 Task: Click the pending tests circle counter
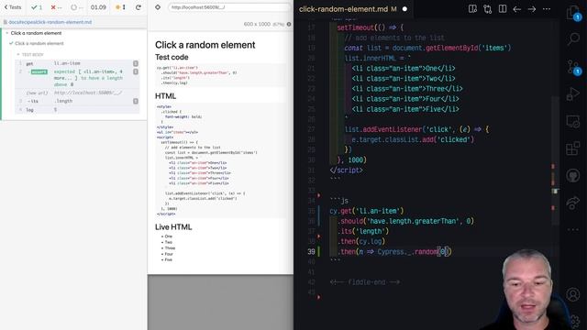coord(77,7)
